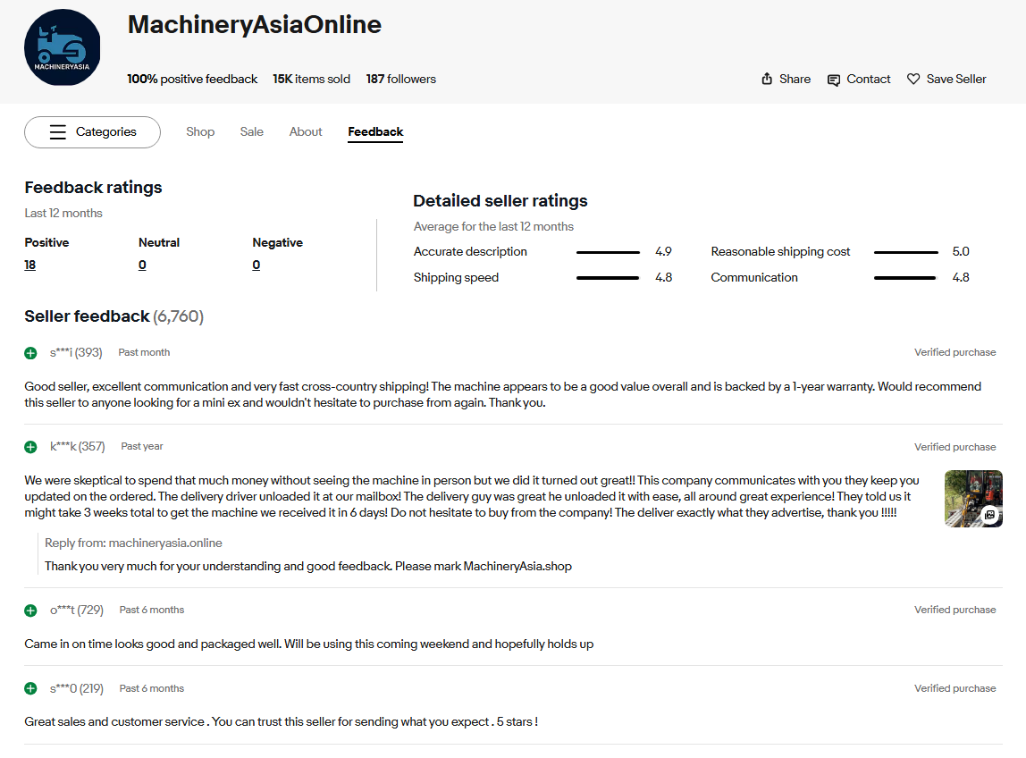Click the Contact message icon

tap(834, 80)
